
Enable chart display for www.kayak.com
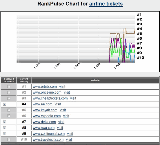(x=9, y=110)
